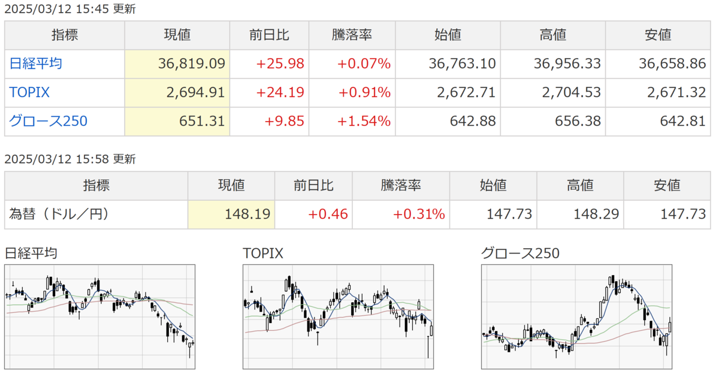Image resolution: width=719 pixels, height=371 pixels.
Task: Click the 現値 column header in top table
Action: 177,35
